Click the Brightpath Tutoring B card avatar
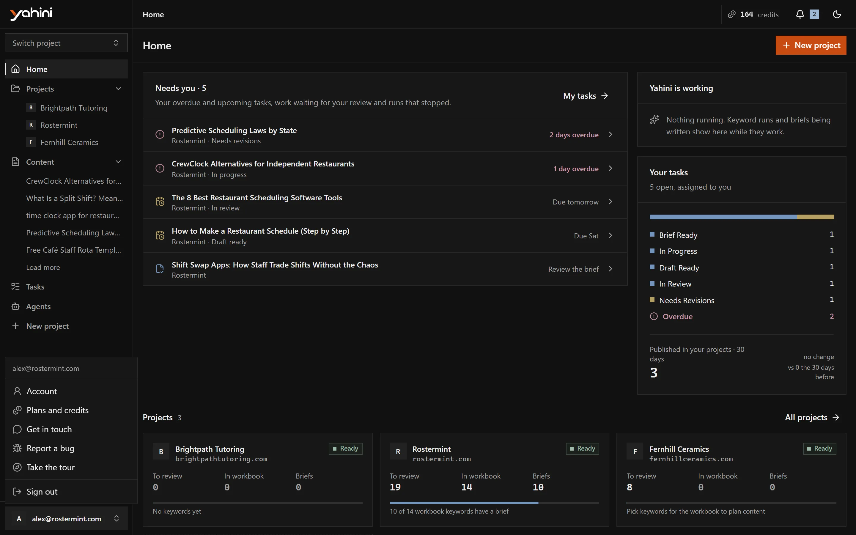The width and height of the screenshot is (856, 535). (x=161, y=451)
